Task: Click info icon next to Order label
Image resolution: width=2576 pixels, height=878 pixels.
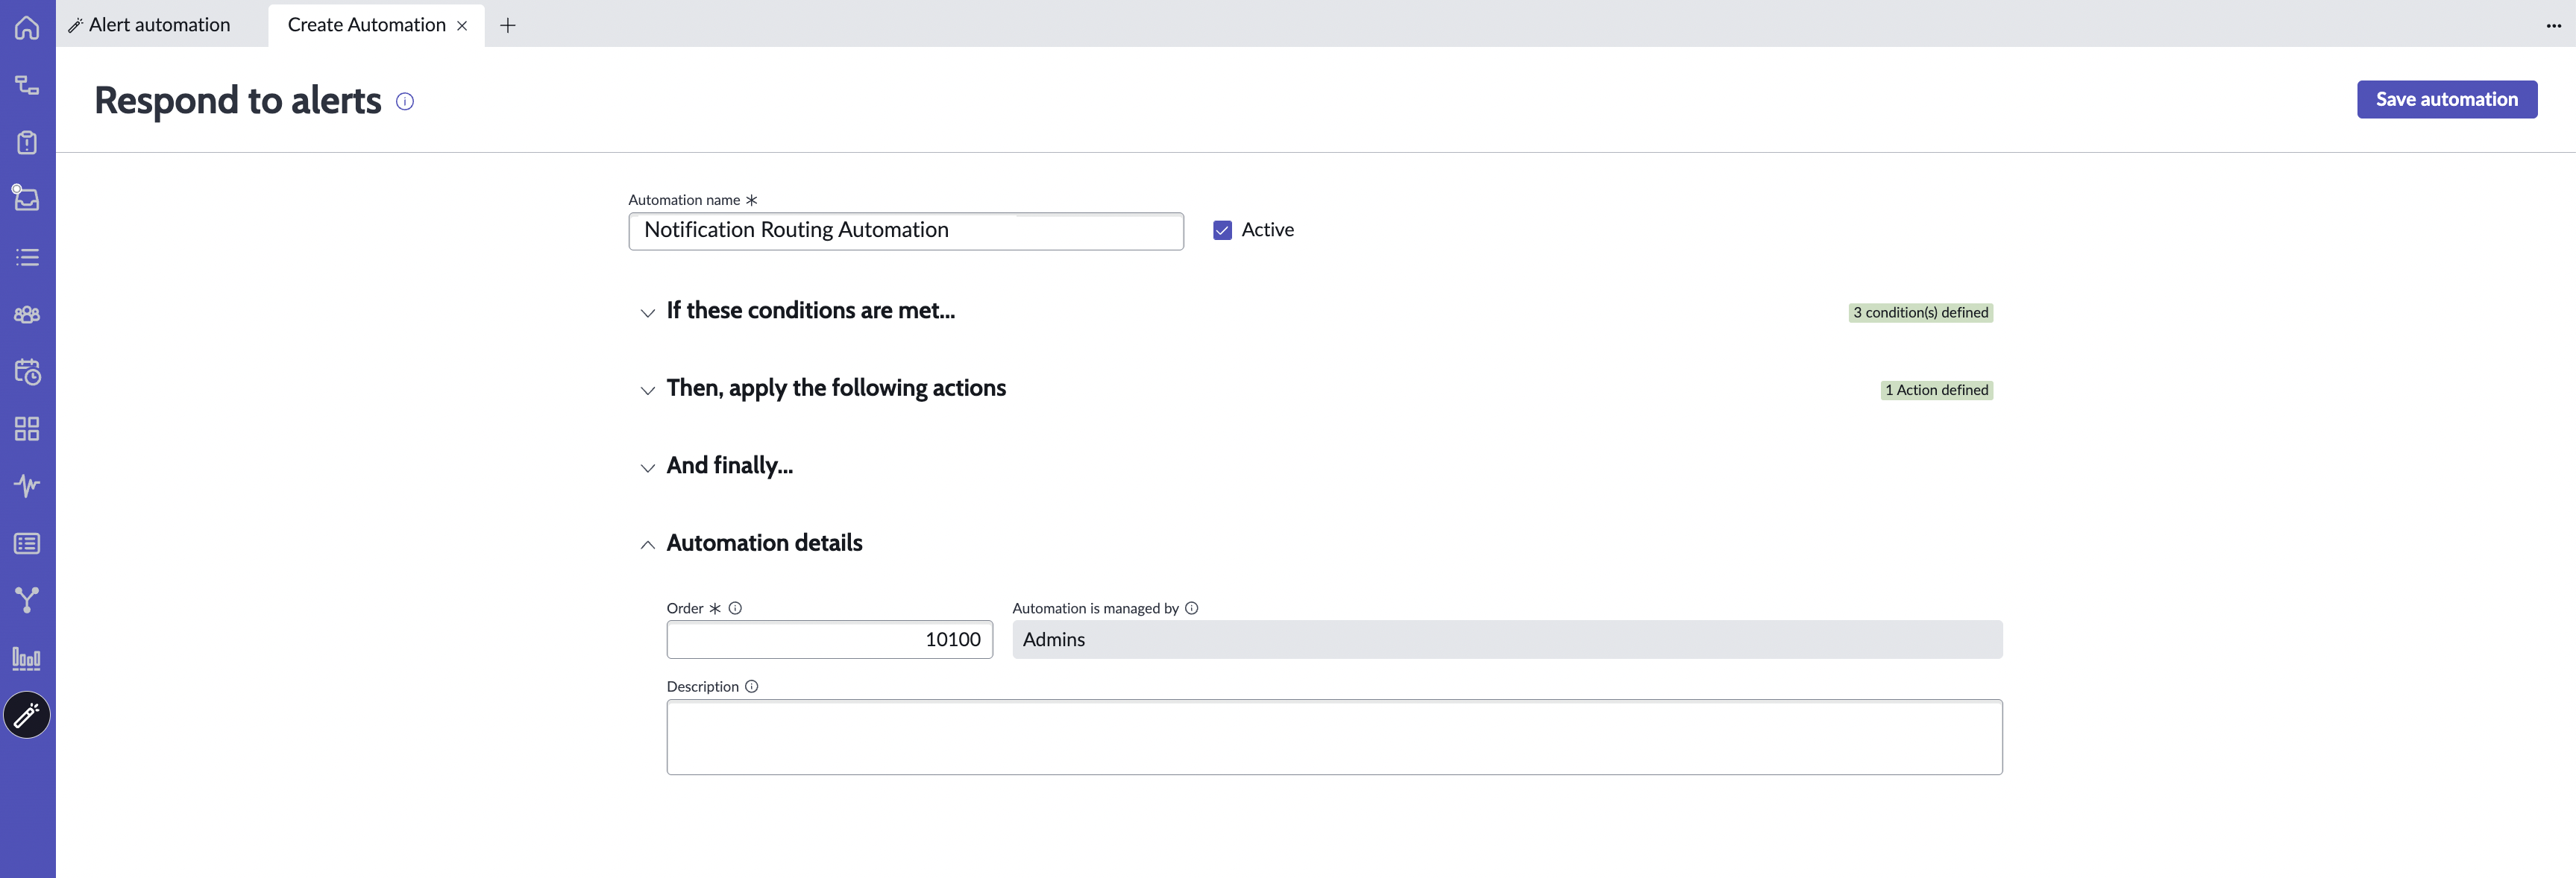Action: coord(735,608)
